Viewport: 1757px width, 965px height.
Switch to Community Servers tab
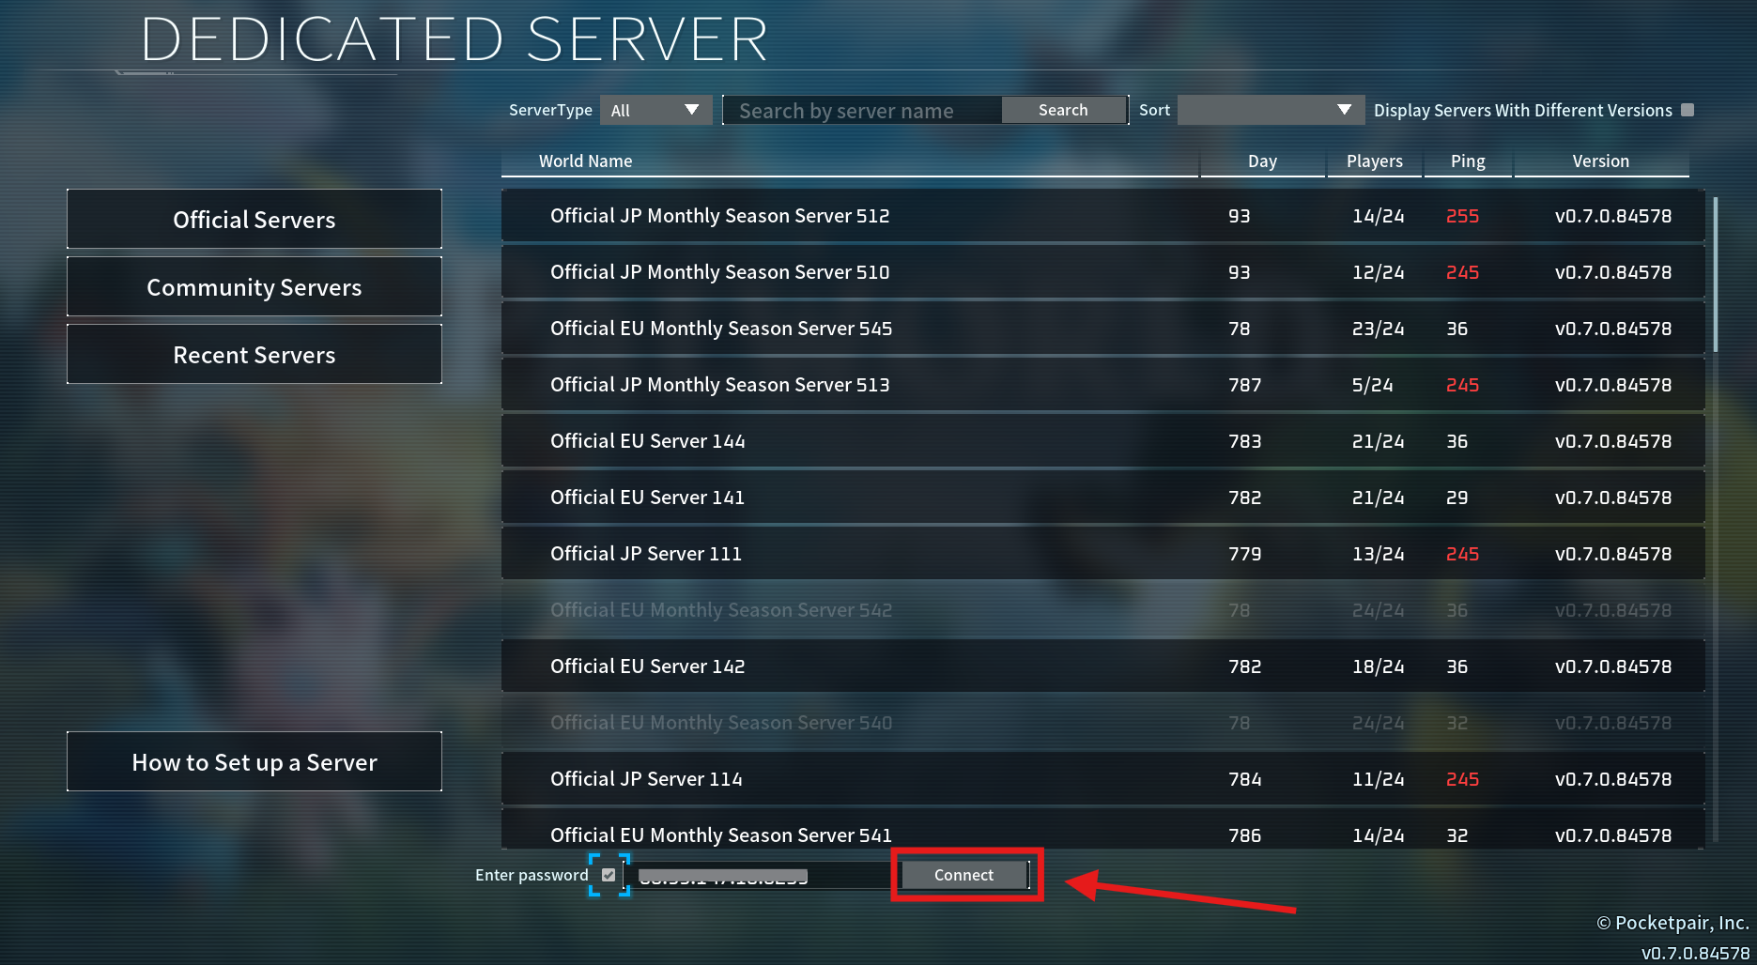pos(254,287)
